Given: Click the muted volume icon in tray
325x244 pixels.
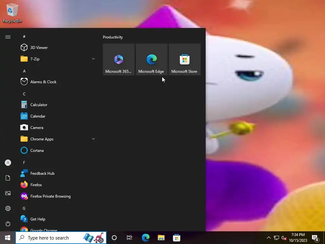Looking at the screenshot, I should 284,238.
